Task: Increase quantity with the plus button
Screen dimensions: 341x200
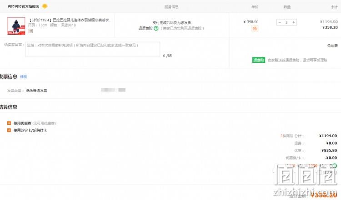Action: point(294,22)
